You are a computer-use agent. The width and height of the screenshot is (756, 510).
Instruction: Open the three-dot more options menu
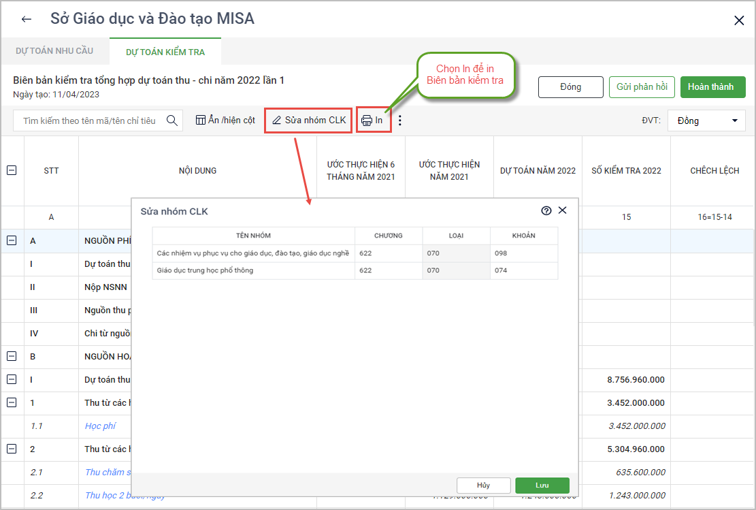tap(400, 121)
